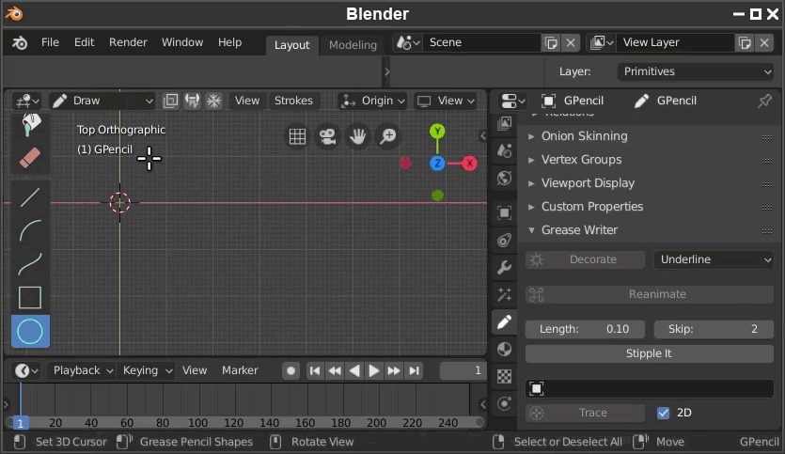Uncheck the 2D checkbox
This screenshot has height=454, width=785.
663,413
